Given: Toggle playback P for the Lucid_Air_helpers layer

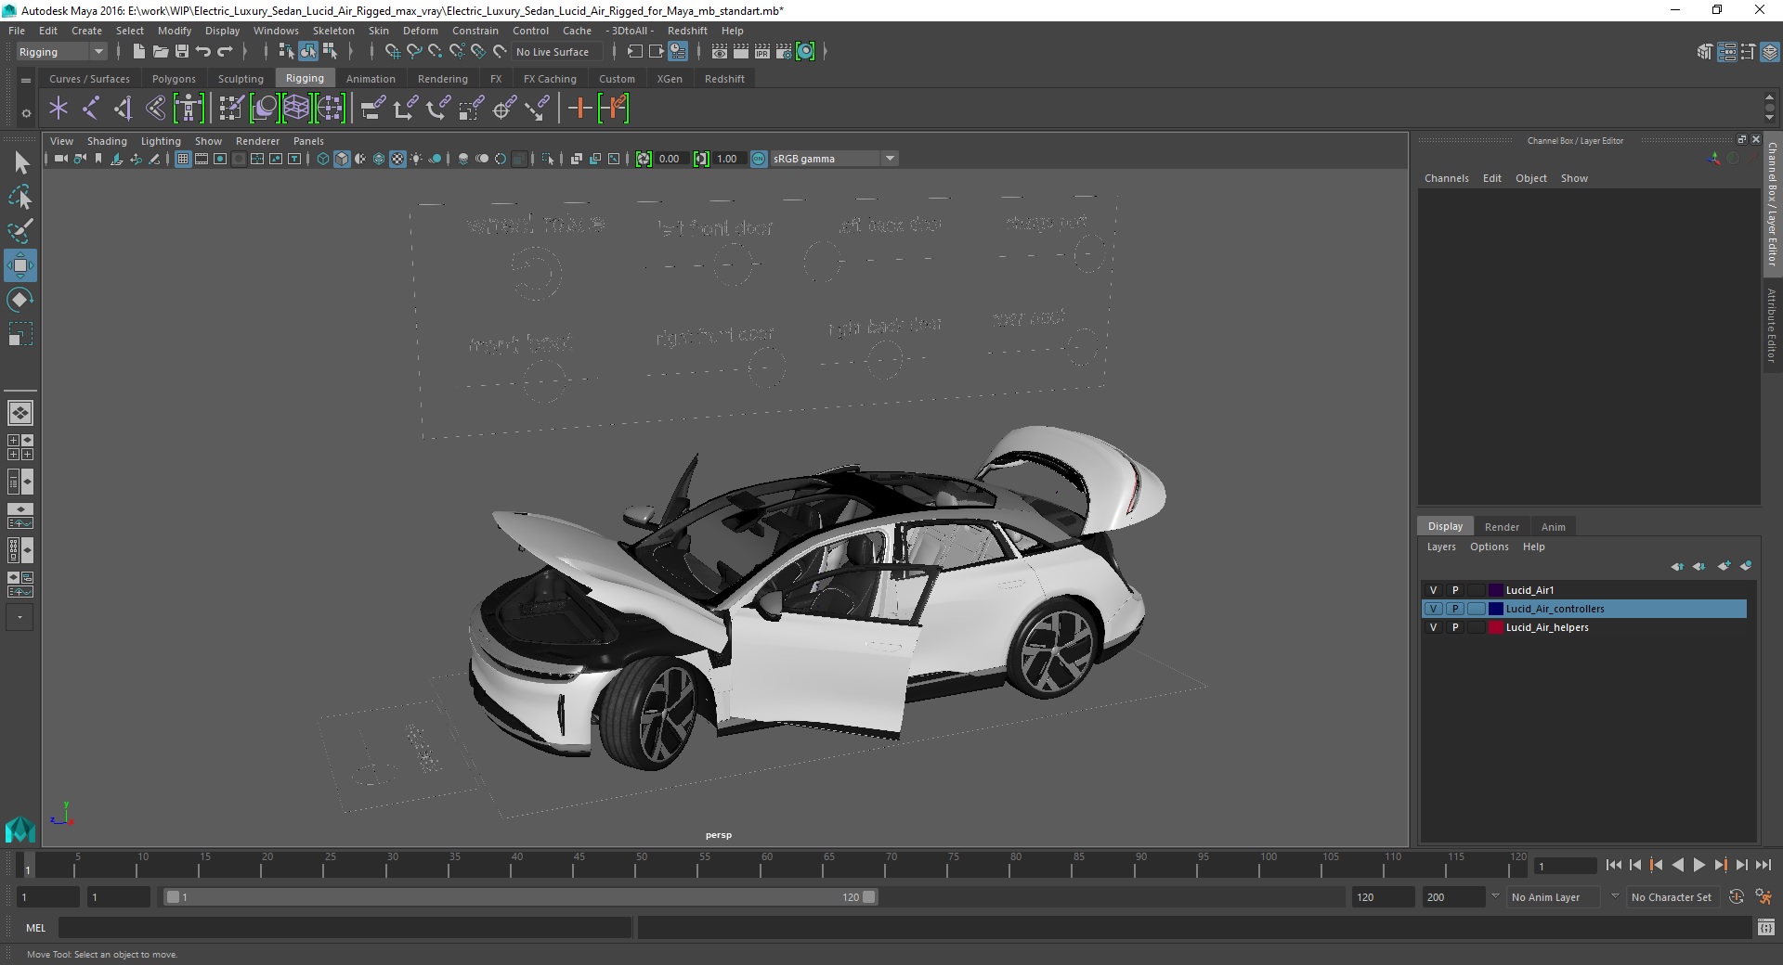Looking at the screenshot, I should (x=1455, y=627).
